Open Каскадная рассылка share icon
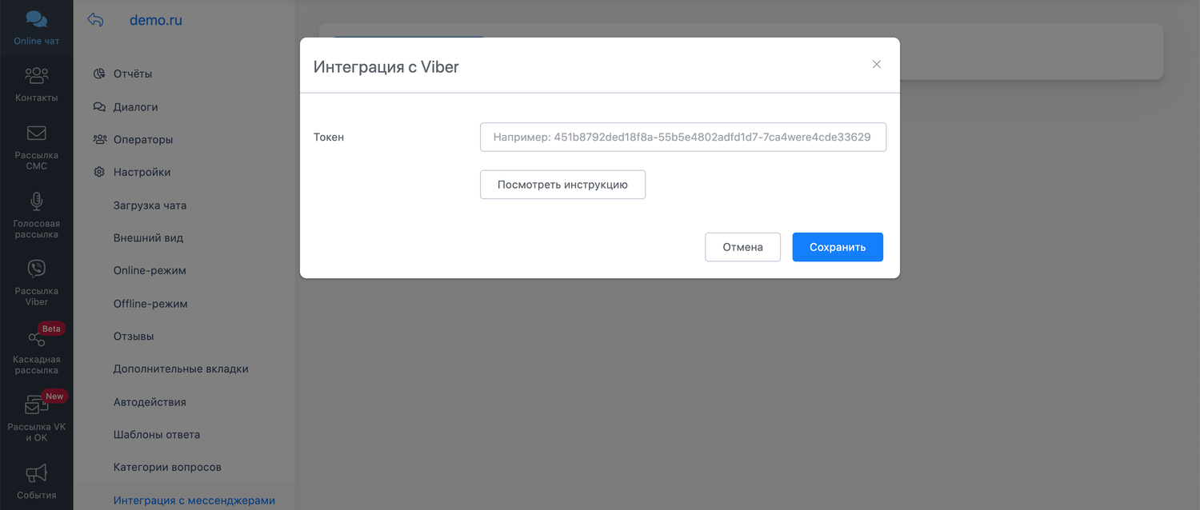Image resolution: width=1200 pixels, height=510 pixels. (37, 337)
